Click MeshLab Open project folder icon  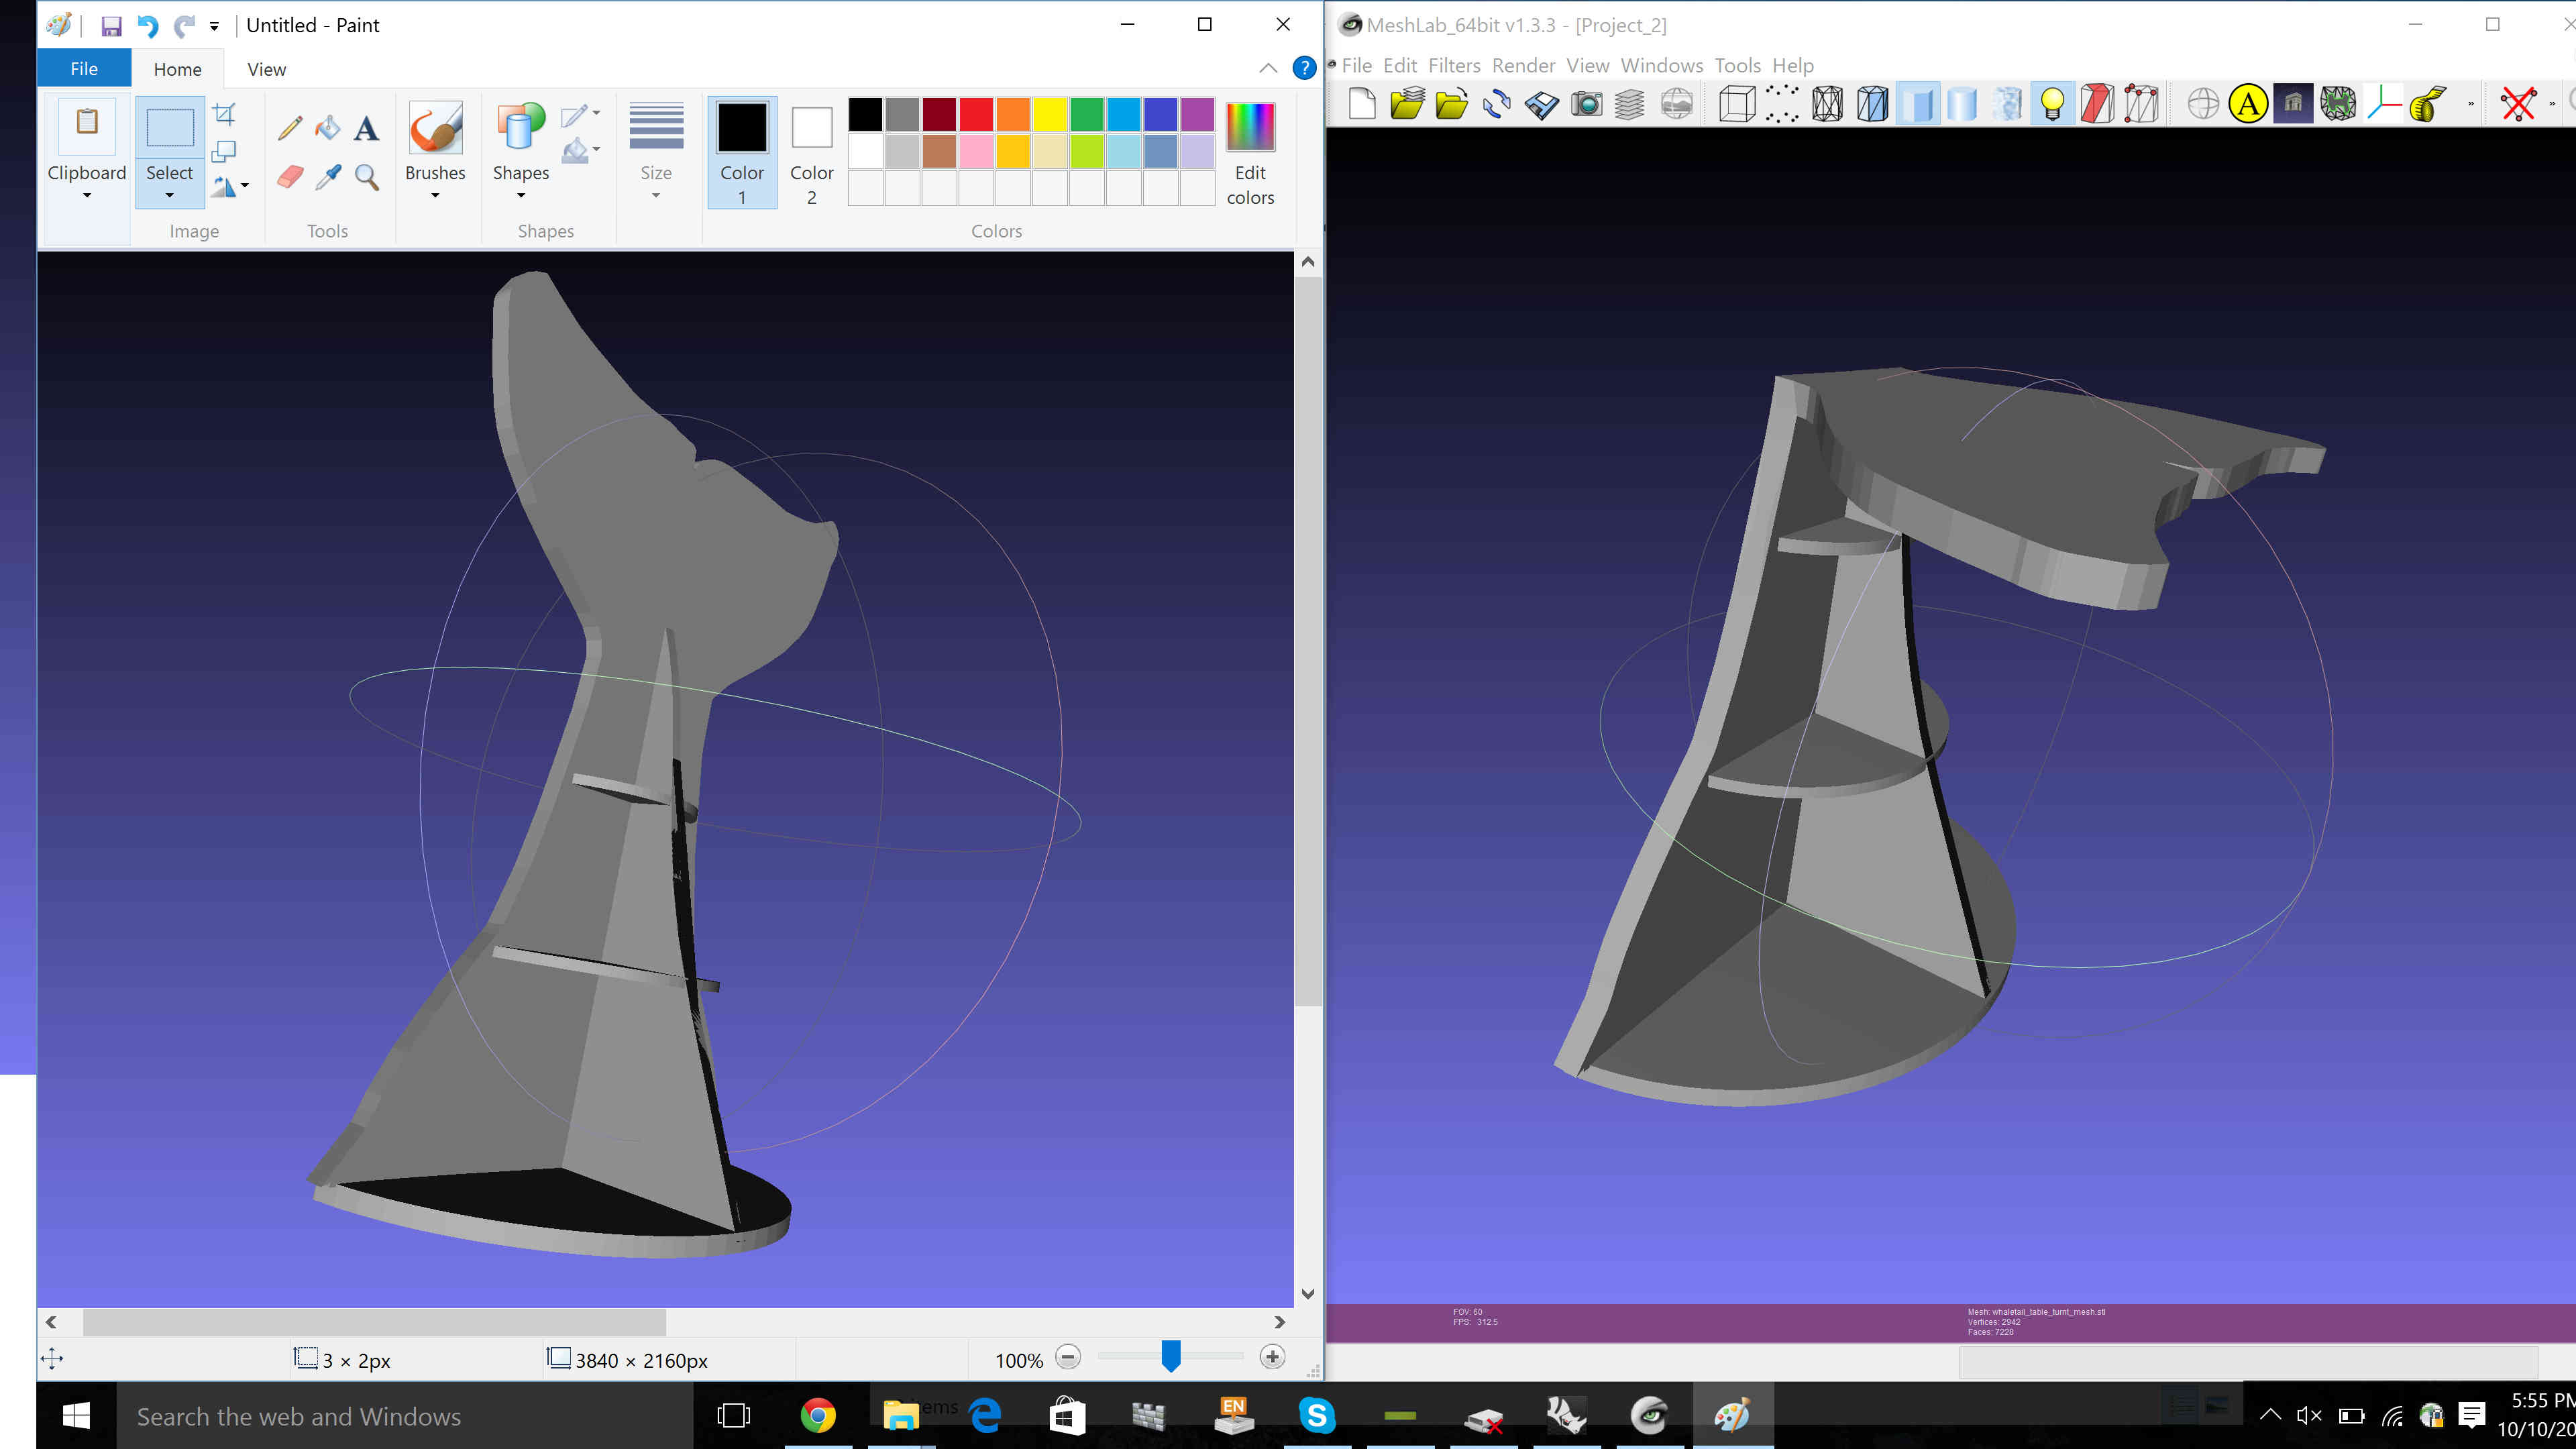1407,103
